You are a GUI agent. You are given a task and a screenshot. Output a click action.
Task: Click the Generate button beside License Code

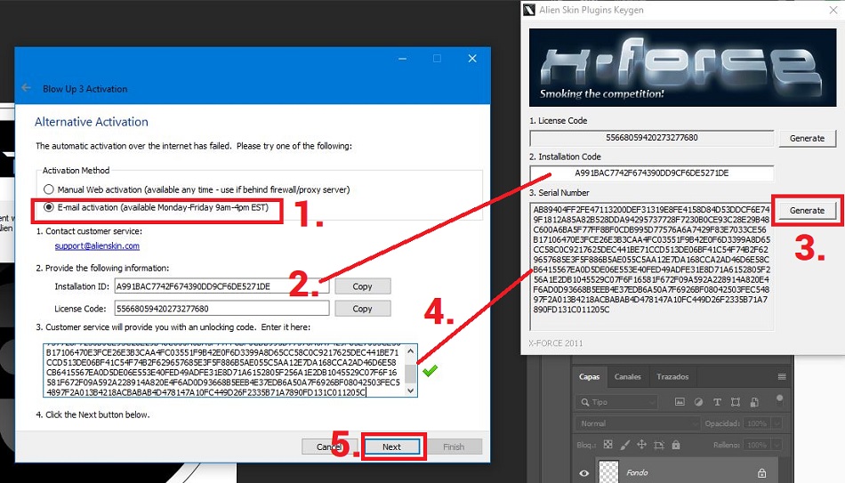[807, 138]
